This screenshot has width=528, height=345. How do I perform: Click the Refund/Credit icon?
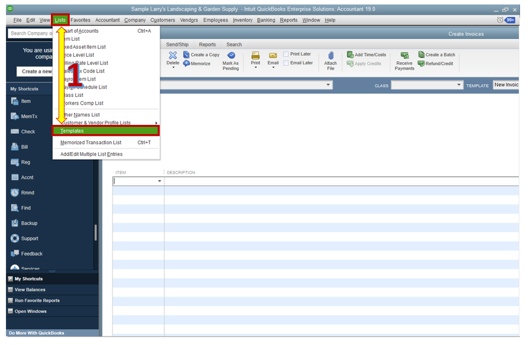421,63
